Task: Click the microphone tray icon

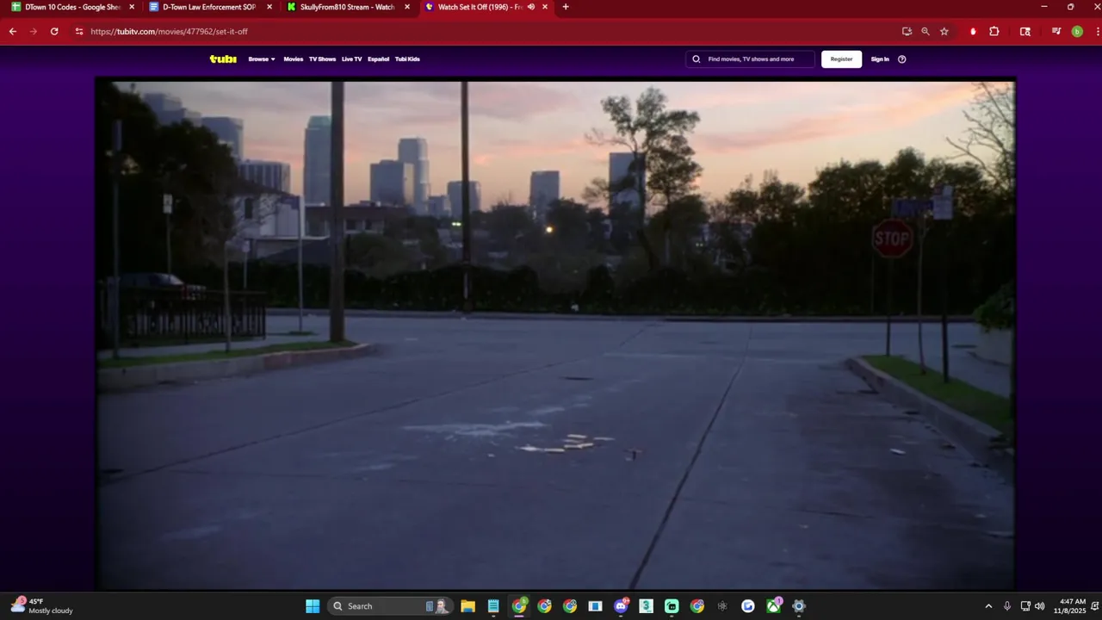Action: click(1007, 606)
